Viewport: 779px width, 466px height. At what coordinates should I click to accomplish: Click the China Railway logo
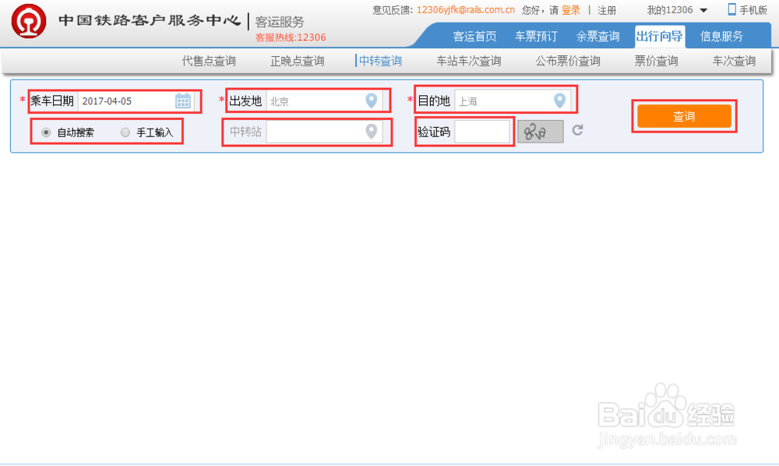pos(30,20)
